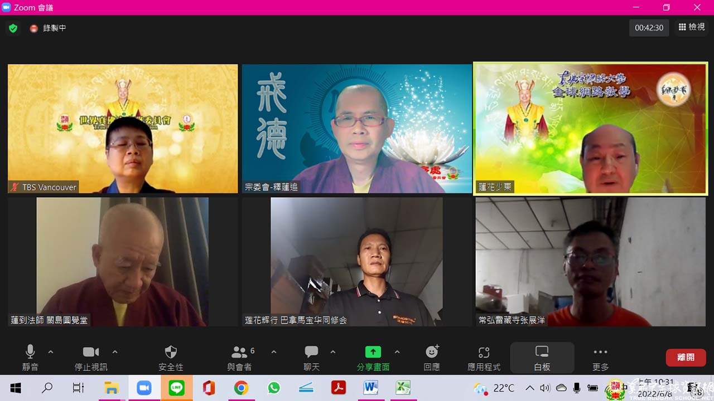Expand video options arrow next to camera
Screen dimensions: 714x401
coord(115,352)
